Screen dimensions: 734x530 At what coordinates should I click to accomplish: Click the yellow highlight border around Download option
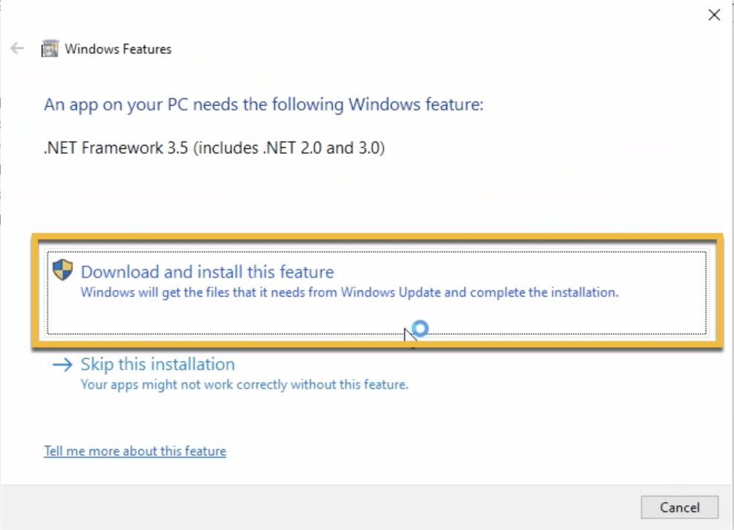click(377, 236)
